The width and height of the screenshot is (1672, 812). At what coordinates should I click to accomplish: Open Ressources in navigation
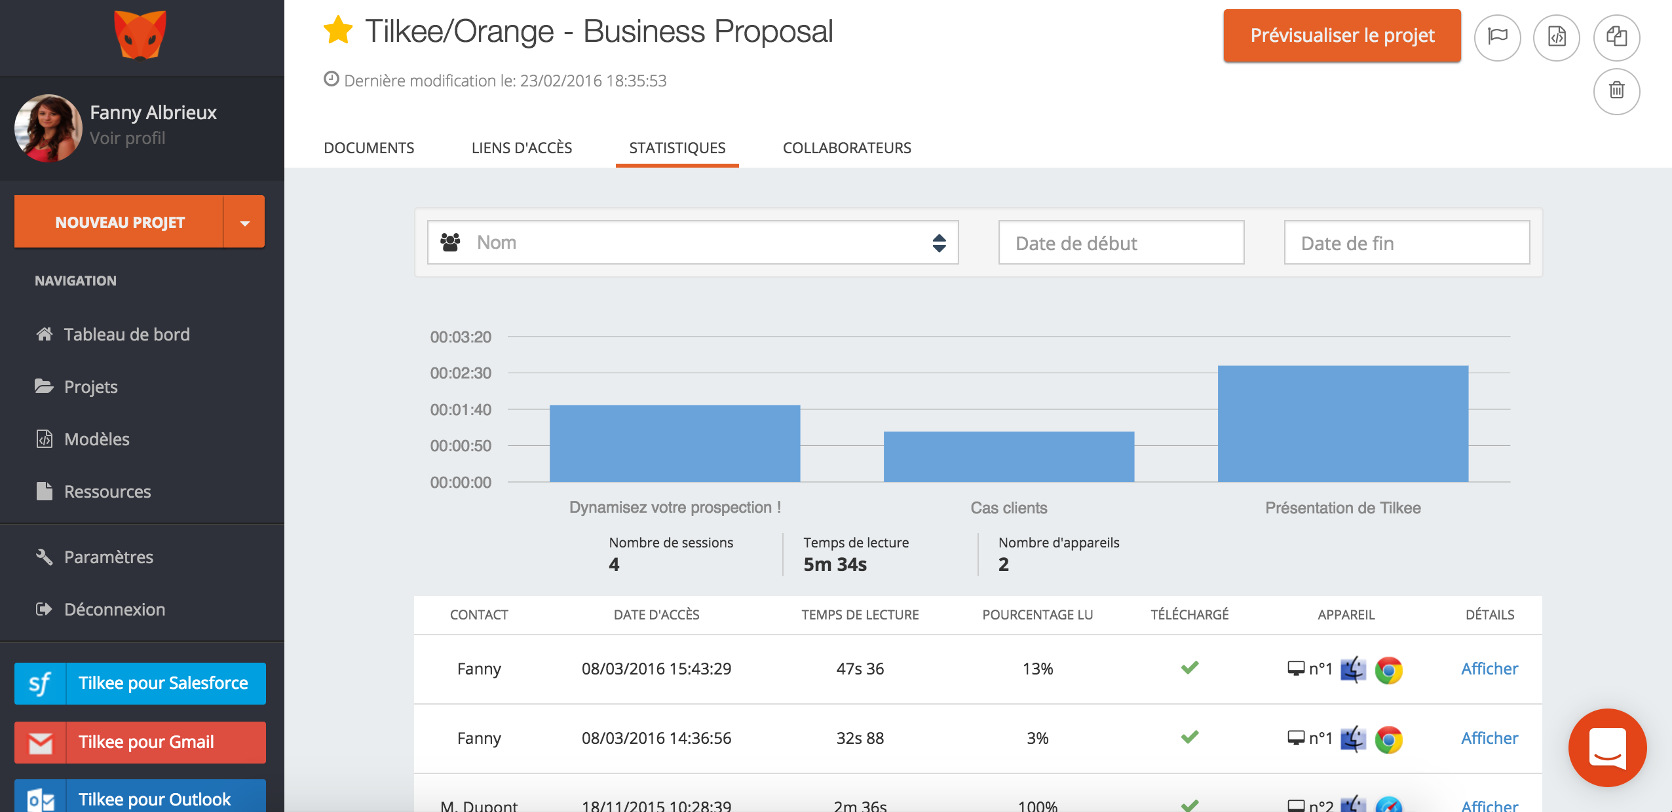click(93, 491)
